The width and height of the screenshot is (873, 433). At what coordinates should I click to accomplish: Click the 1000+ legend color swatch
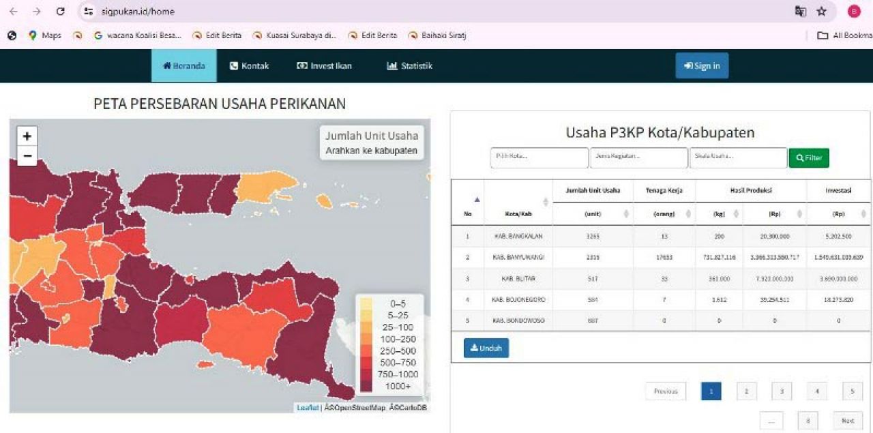pos(366,386)
